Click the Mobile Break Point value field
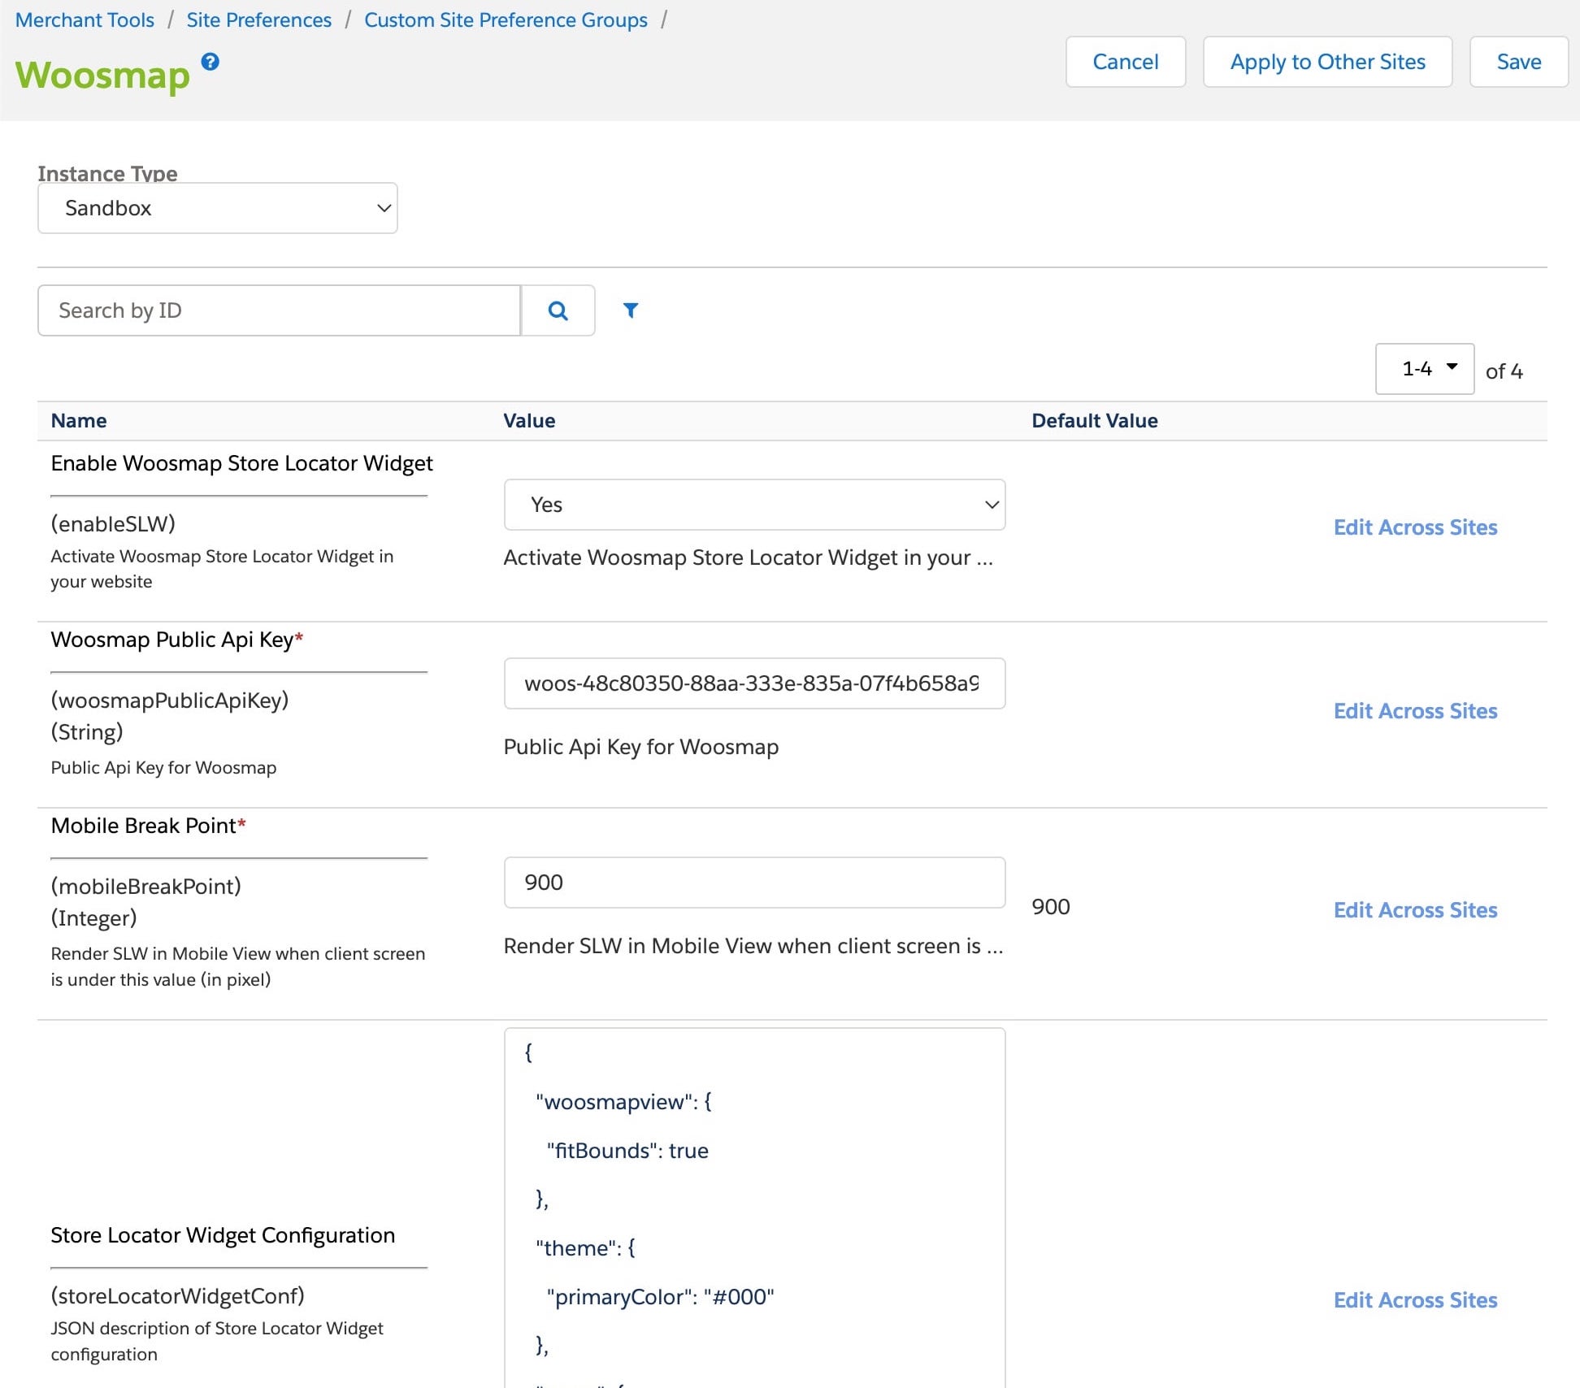The width and height of the screenshot is (1580, 1388). [x=753, y=883]
